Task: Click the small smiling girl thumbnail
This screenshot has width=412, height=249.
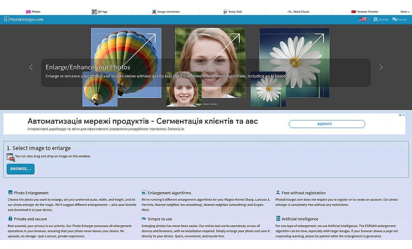Action: click(184, 89)
